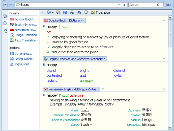
Task: Select English Synony... result in sidebar
Action: [x=23, y=25]
